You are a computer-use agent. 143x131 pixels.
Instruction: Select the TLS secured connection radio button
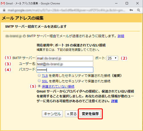[39, 75]
